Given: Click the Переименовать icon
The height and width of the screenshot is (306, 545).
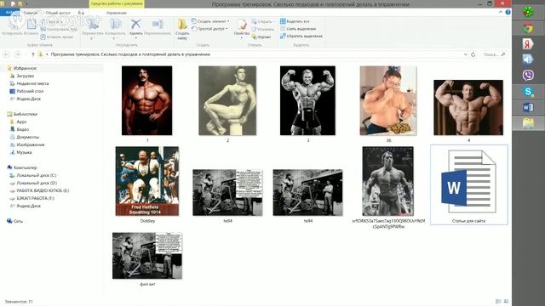Looking at the screenshot, I should 158,25.
